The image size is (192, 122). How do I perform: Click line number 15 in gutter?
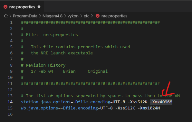[10, 108]
